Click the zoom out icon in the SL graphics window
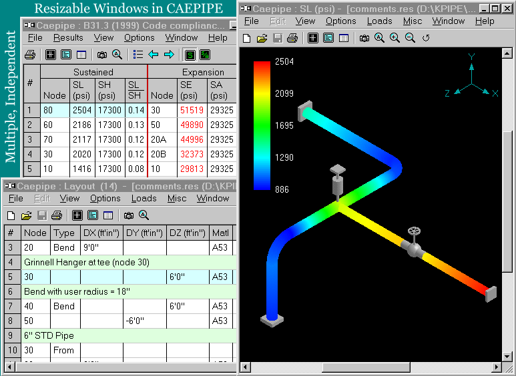The image size is (516, 376). [410, 38]
